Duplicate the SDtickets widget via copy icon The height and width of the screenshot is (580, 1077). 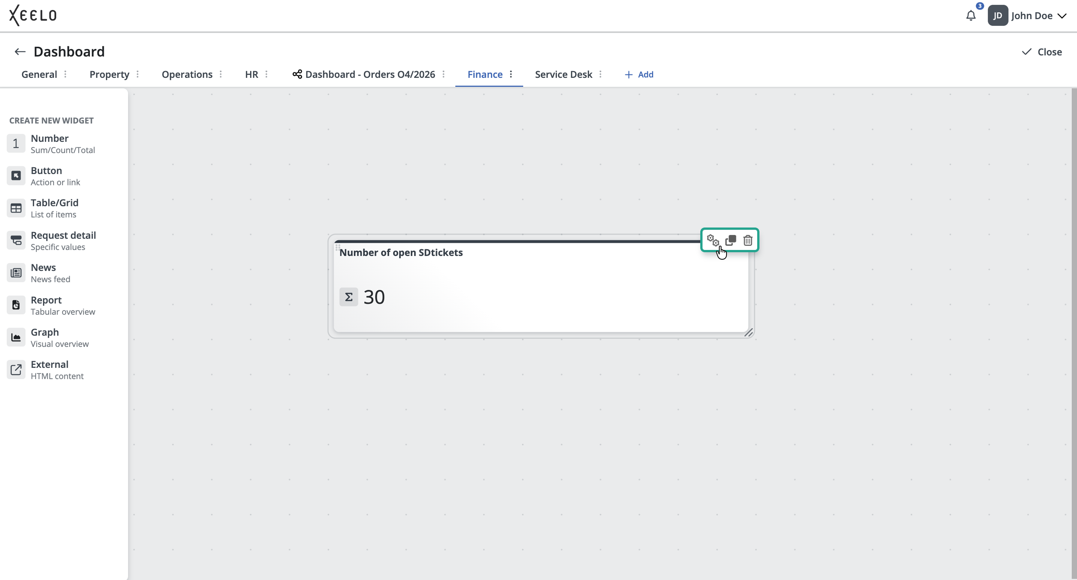coord(730,240)
